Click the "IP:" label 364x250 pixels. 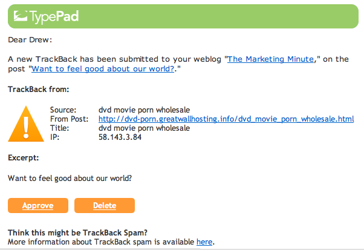coord(54,137)
